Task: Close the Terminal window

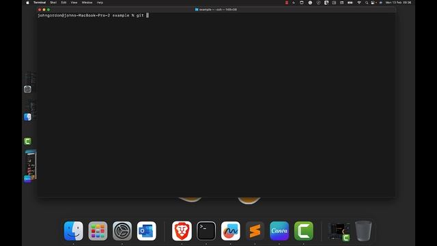Action: tap(40, 10)
